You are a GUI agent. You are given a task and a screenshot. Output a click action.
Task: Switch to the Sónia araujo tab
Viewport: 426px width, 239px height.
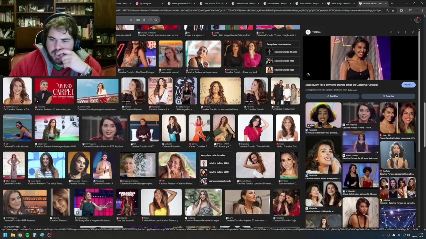click(x=341, y=3)
